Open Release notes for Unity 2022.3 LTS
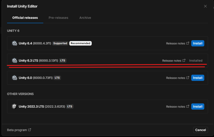The image size is (214, 137). point(175,106)
